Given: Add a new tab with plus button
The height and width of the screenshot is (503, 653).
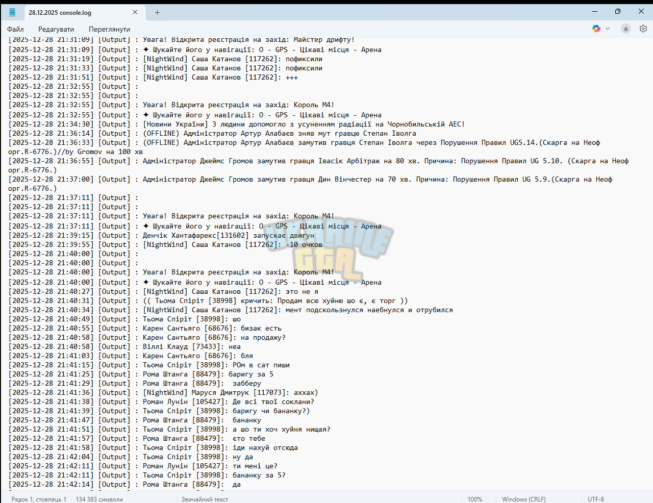Looking at the screenshot, I should pyautogui.click(x=157, y=12).
